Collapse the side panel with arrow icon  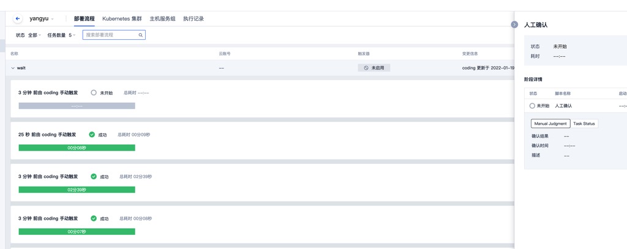(514, 24)
